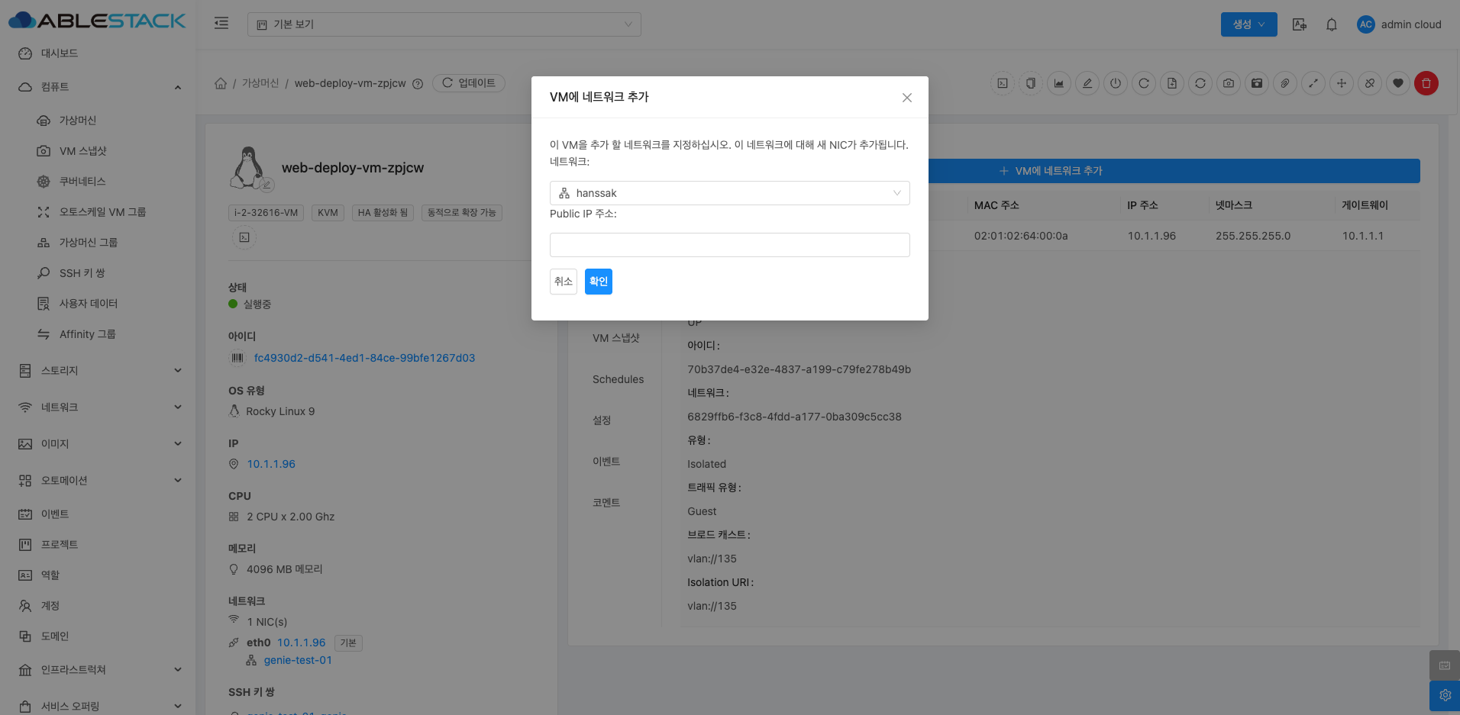Screen dimensions: 1460x715
Task: Click the attach ISO paperclip icon
Action: (x=1285, y=83)
